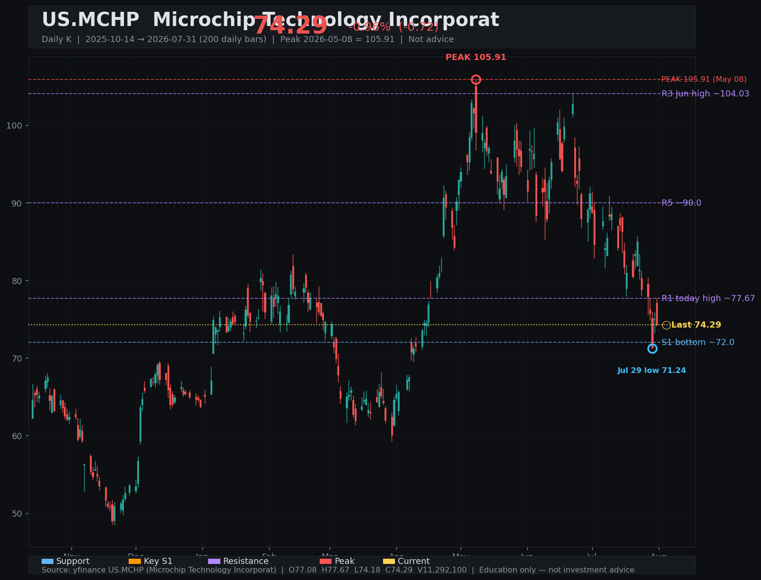Click the "Last 74.29" price label
This screenshot has width=761, height=580.
696,325
